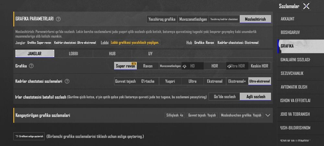Image resolution: width=324 pixels, height=146 pixels.
Task: Go to GRAFIKA settings section
Action: click(301, 46)
